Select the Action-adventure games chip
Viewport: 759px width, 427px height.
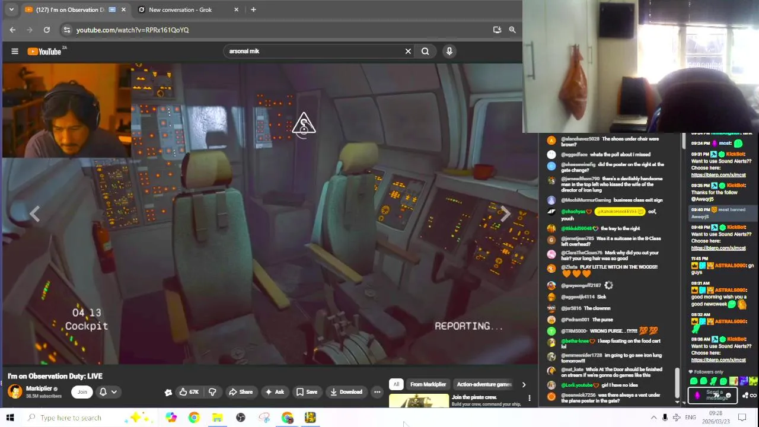click(x=484, y=384)
